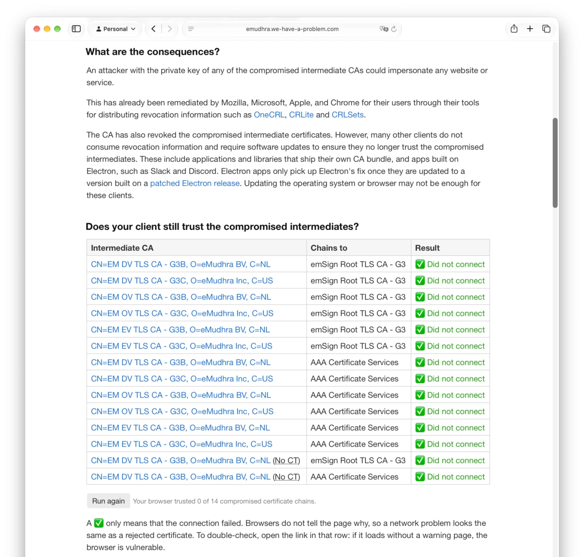This screenshot has width=584, height=557.
Task: Follow the patched Electron release link
Action: click(x=195, y=183)
